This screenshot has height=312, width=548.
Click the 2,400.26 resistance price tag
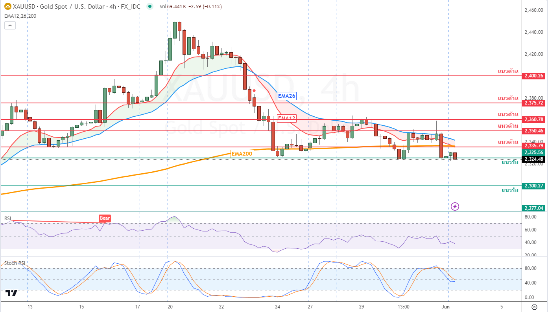[534, 76]
